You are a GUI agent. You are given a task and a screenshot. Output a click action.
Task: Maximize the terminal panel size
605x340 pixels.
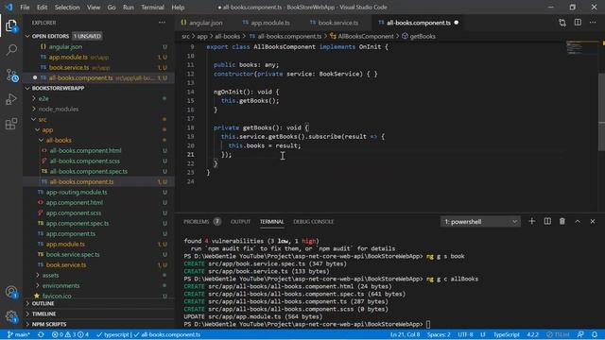[578, 221]
